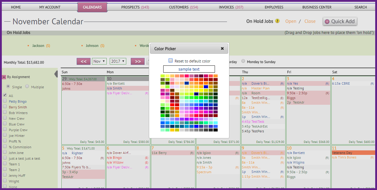The image size is (377, 190).
Task: Check the Profit % checkbox
Action: click(x=5, y=141)
